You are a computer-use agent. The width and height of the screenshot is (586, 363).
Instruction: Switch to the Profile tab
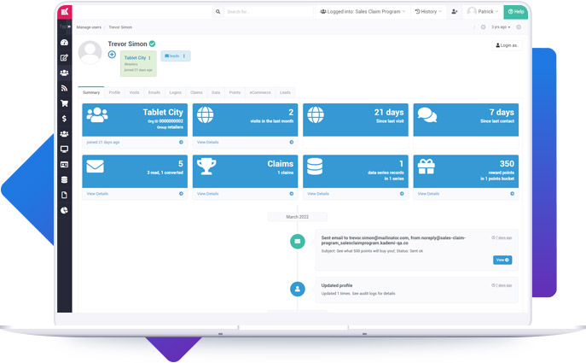114,92
